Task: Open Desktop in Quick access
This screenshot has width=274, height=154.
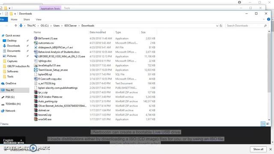Action: coord(12,41)
